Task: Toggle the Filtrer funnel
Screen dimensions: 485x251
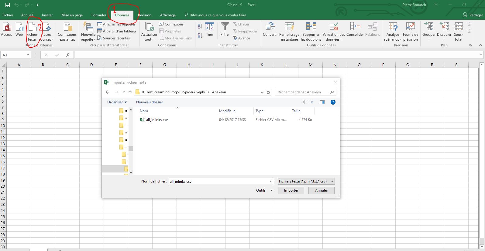Action: tap(225, 30)
